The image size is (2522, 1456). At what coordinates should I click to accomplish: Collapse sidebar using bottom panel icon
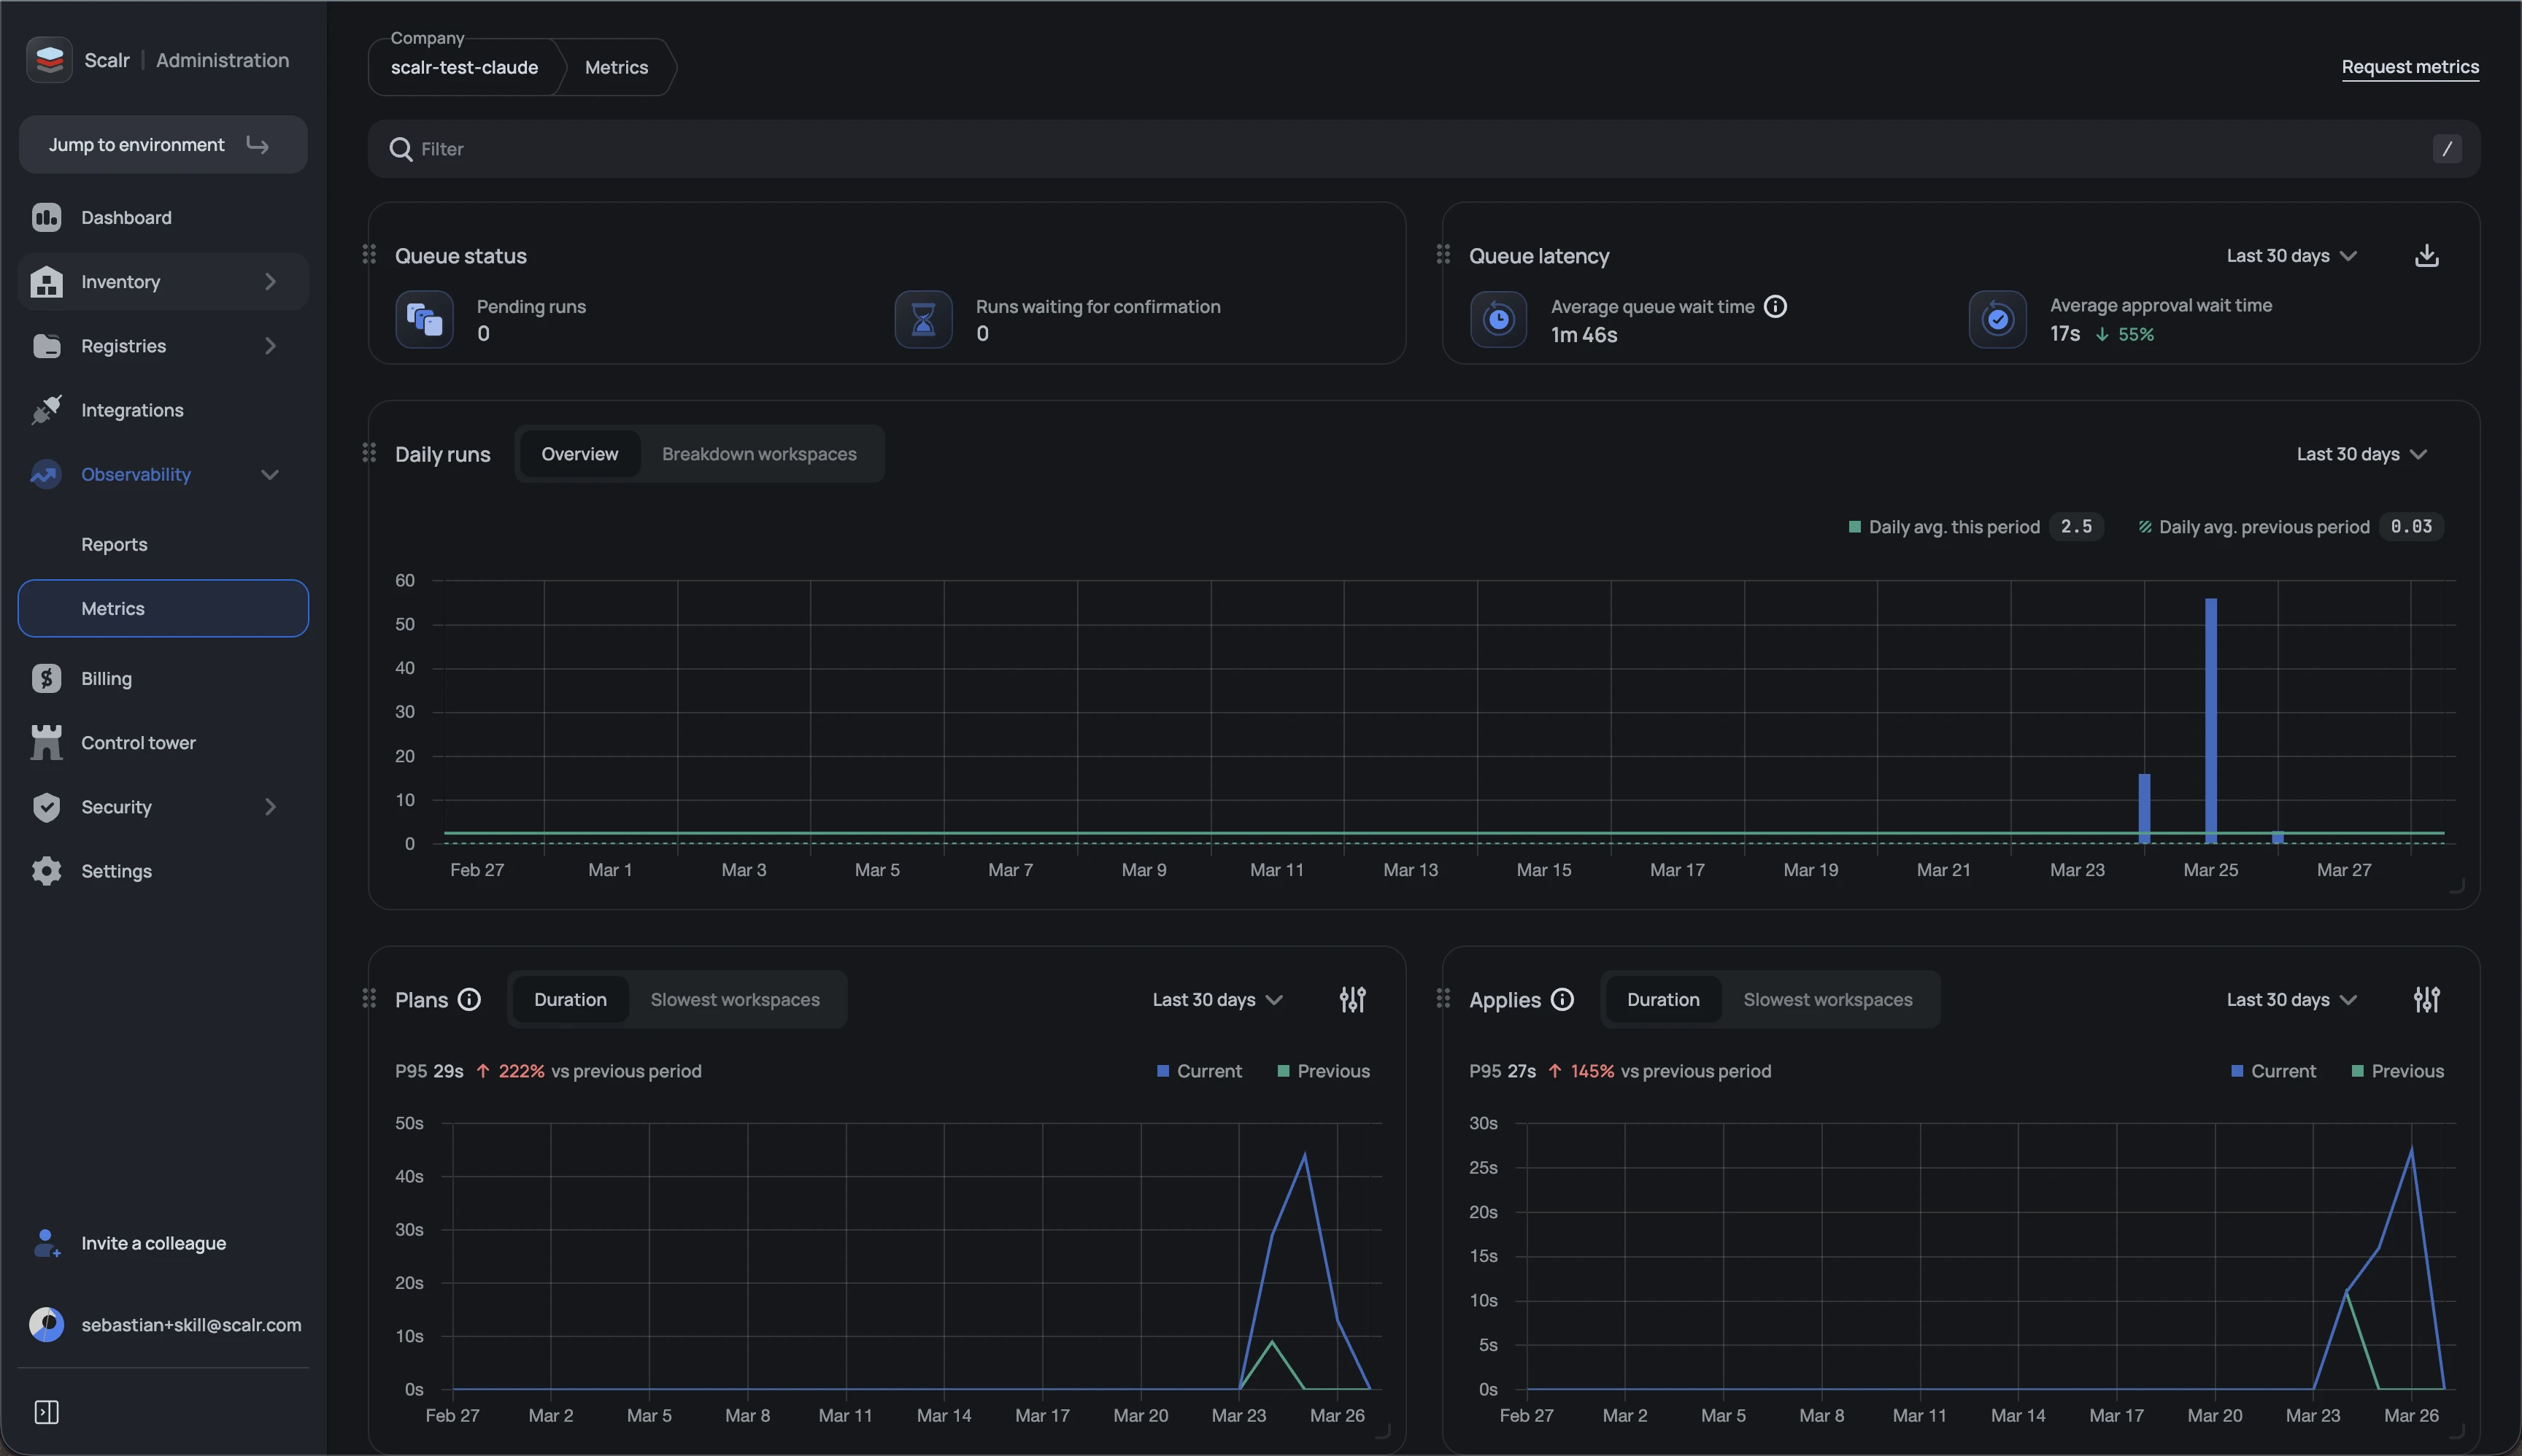pos(46,1412)
